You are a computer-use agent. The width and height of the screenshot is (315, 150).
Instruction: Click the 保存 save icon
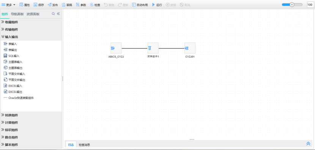(x=35, y=5)
